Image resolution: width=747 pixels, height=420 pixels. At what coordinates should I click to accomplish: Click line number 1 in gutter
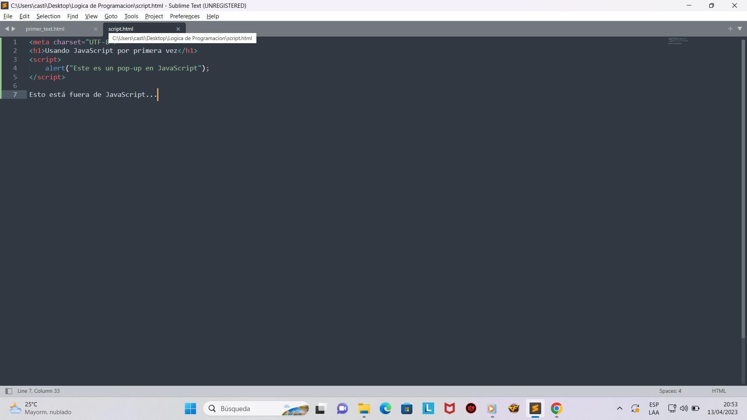coord(15,42)
